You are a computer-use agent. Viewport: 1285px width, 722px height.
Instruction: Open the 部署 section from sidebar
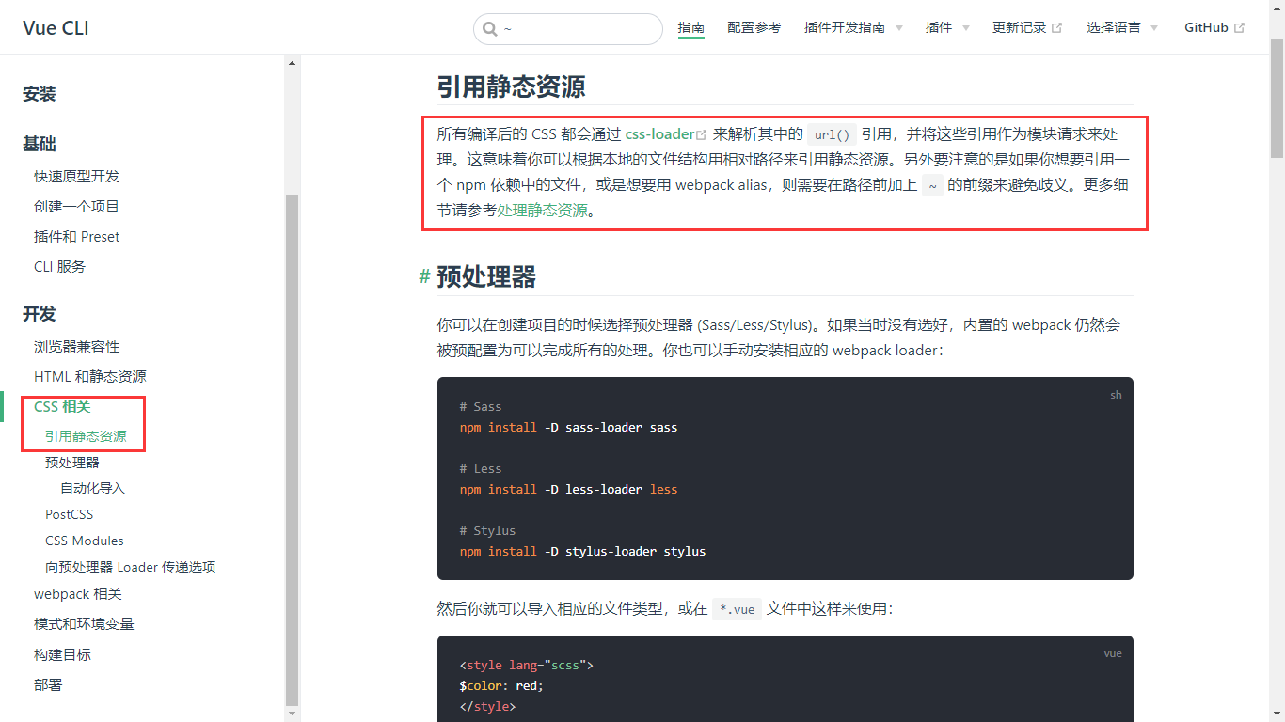48,684
